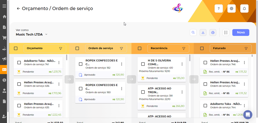This screenshot has width=258, height=123.
Task: Switch to list view icon
Action: (226, 32)
